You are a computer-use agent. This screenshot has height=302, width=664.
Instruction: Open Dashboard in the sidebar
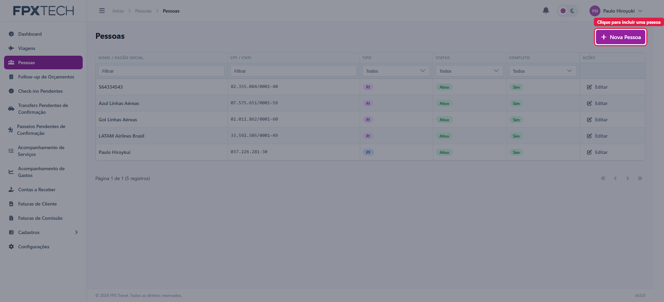click(x=43, y=34)
